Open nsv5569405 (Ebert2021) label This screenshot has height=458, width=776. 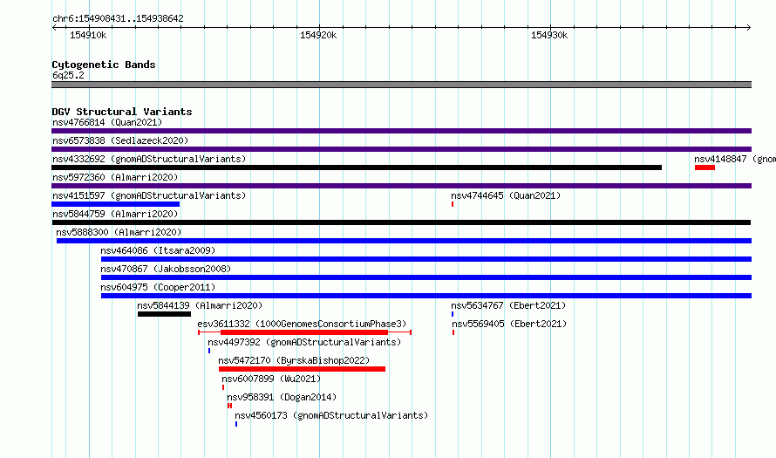click(509, 324)
